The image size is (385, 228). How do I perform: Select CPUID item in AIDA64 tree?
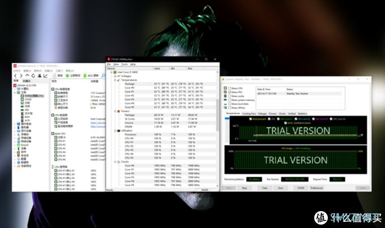[28, 99]
